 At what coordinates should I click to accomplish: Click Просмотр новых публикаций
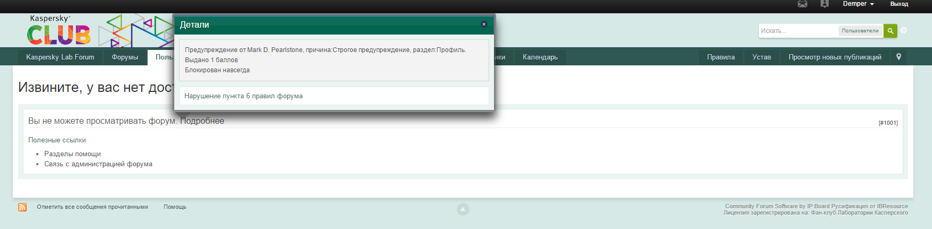(834, 57)
